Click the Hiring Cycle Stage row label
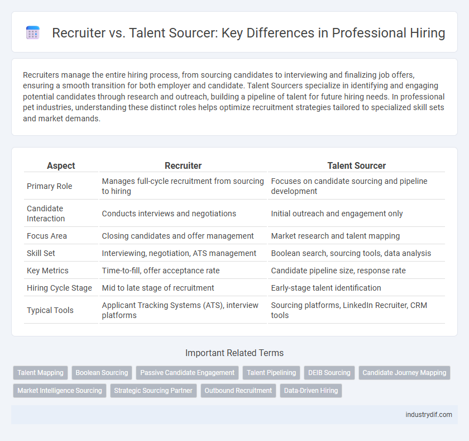Viewport: 469px width, 441px height. 59,288
